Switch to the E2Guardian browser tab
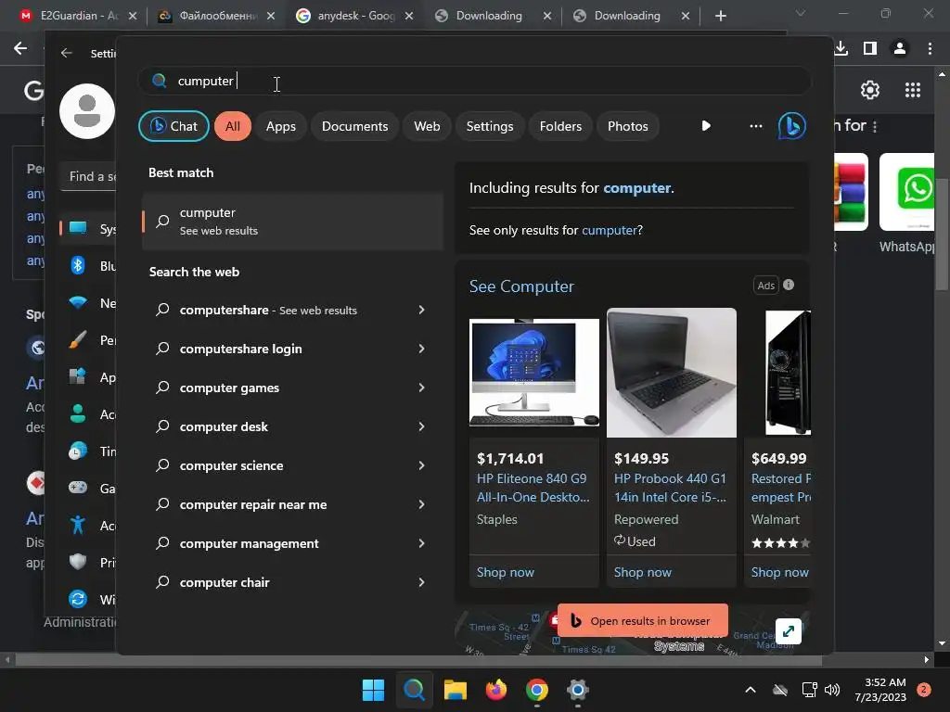 tap(78, 16)
